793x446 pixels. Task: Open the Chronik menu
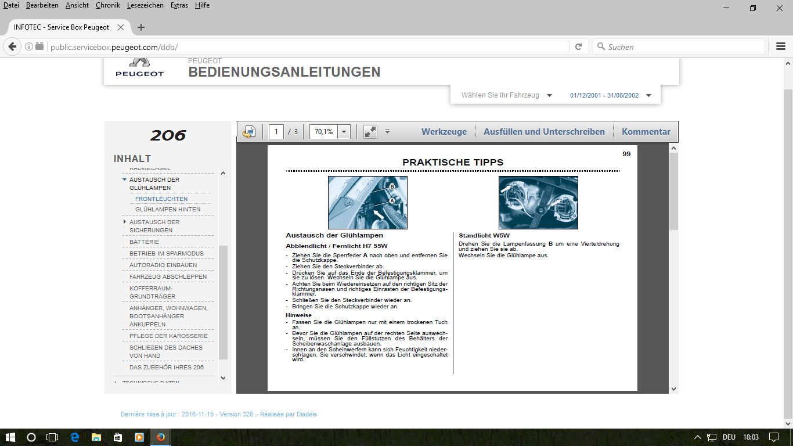coord(108,5)
